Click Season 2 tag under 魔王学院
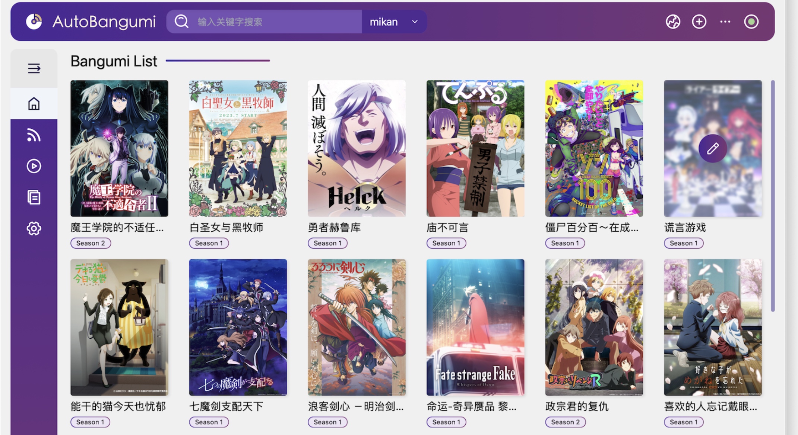The height and width of the screenshot is (435, 798). coord(91,243)
